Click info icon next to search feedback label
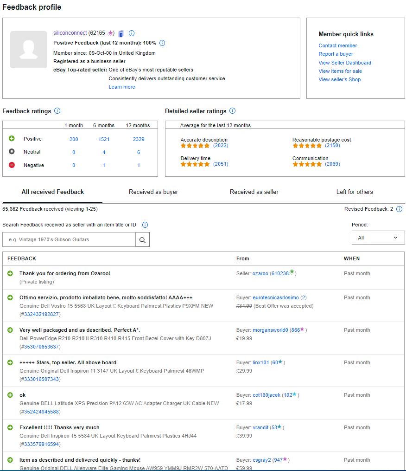This screenshot has height=471, width=406. click(145, 225)
